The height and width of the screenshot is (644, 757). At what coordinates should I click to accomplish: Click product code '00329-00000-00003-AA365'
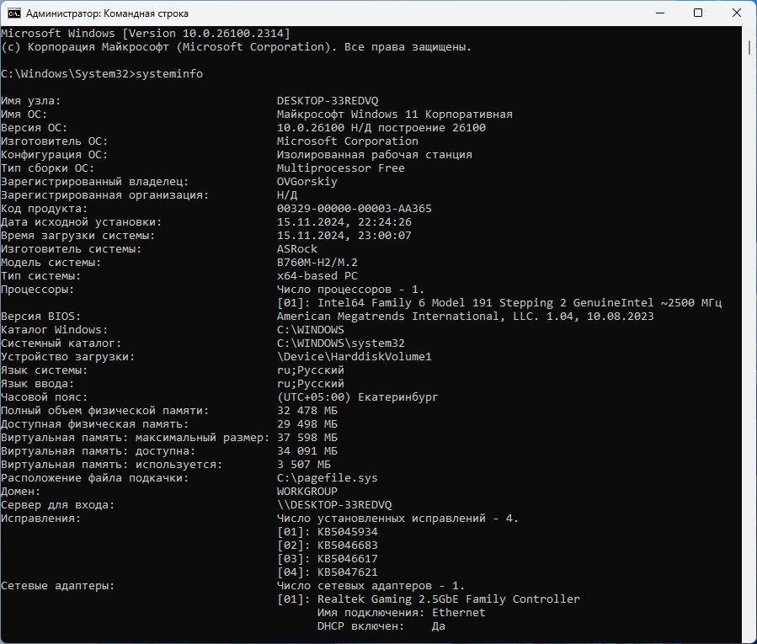click(x=354, y=209)
